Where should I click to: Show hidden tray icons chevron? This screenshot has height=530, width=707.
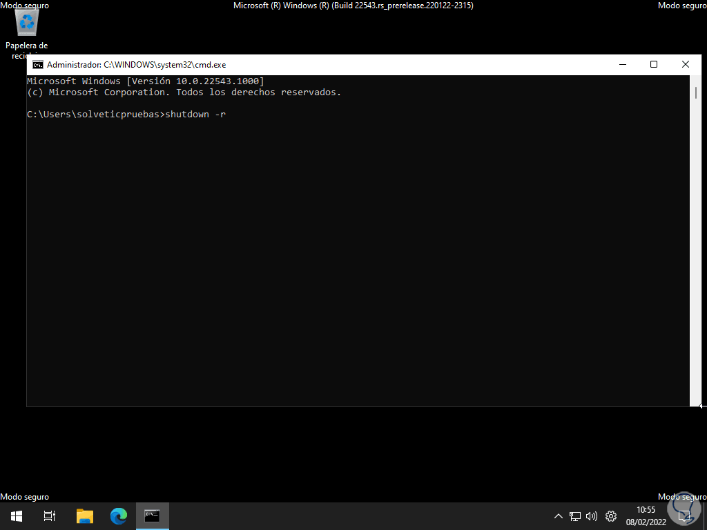coord(558,516)
